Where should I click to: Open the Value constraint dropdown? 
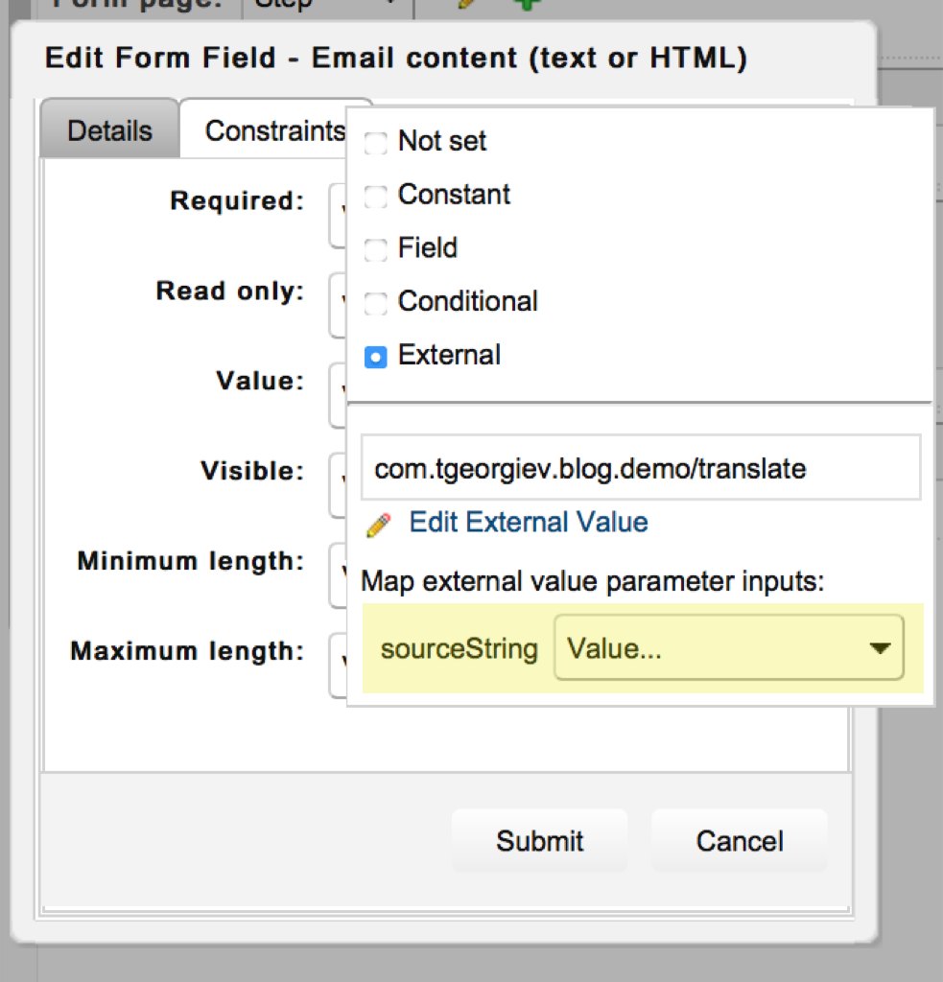click(x=338, y=394)
